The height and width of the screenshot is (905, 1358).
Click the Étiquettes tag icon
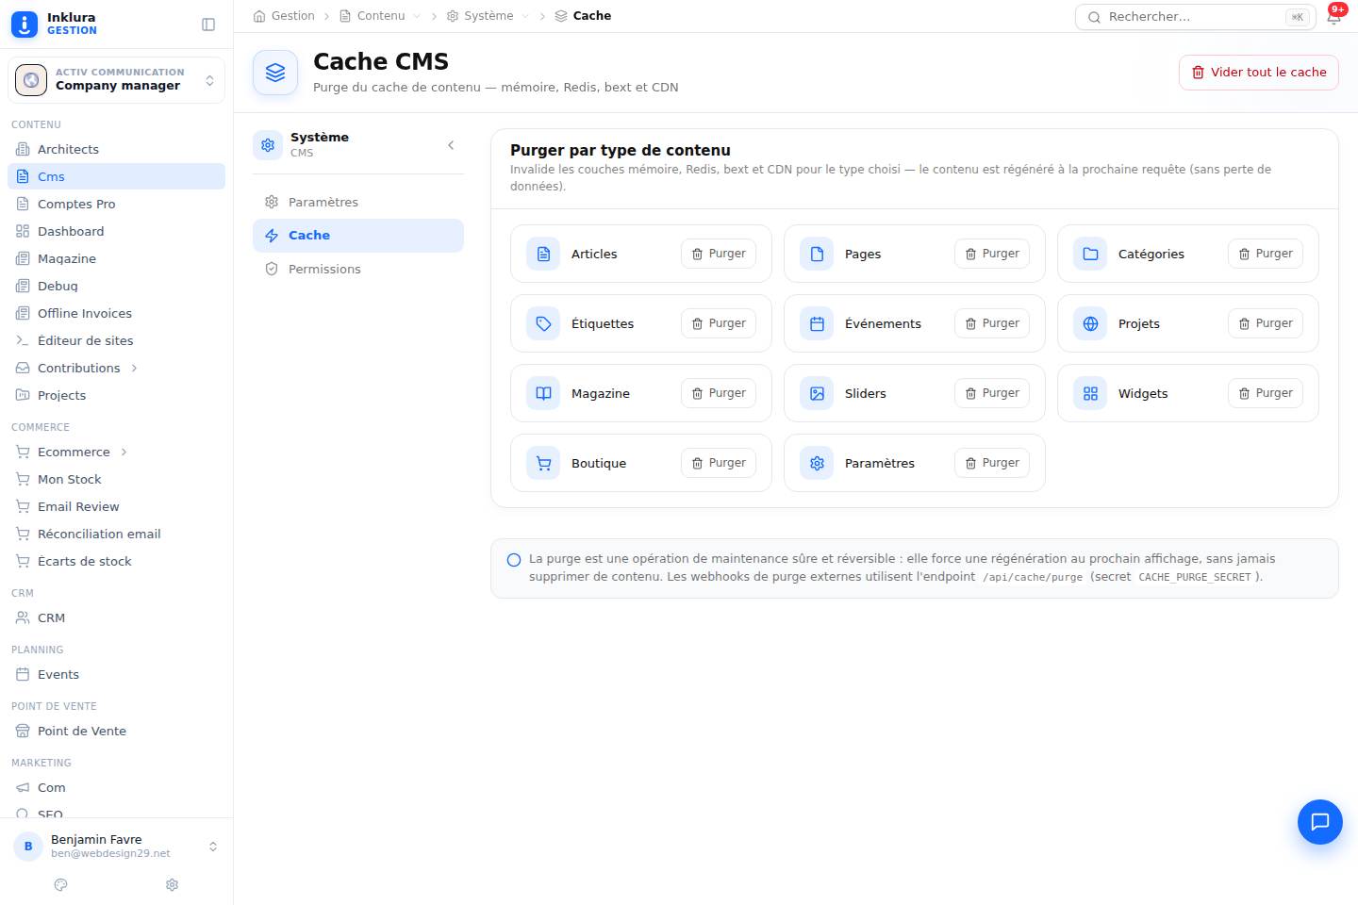click(x=543, y=323)
